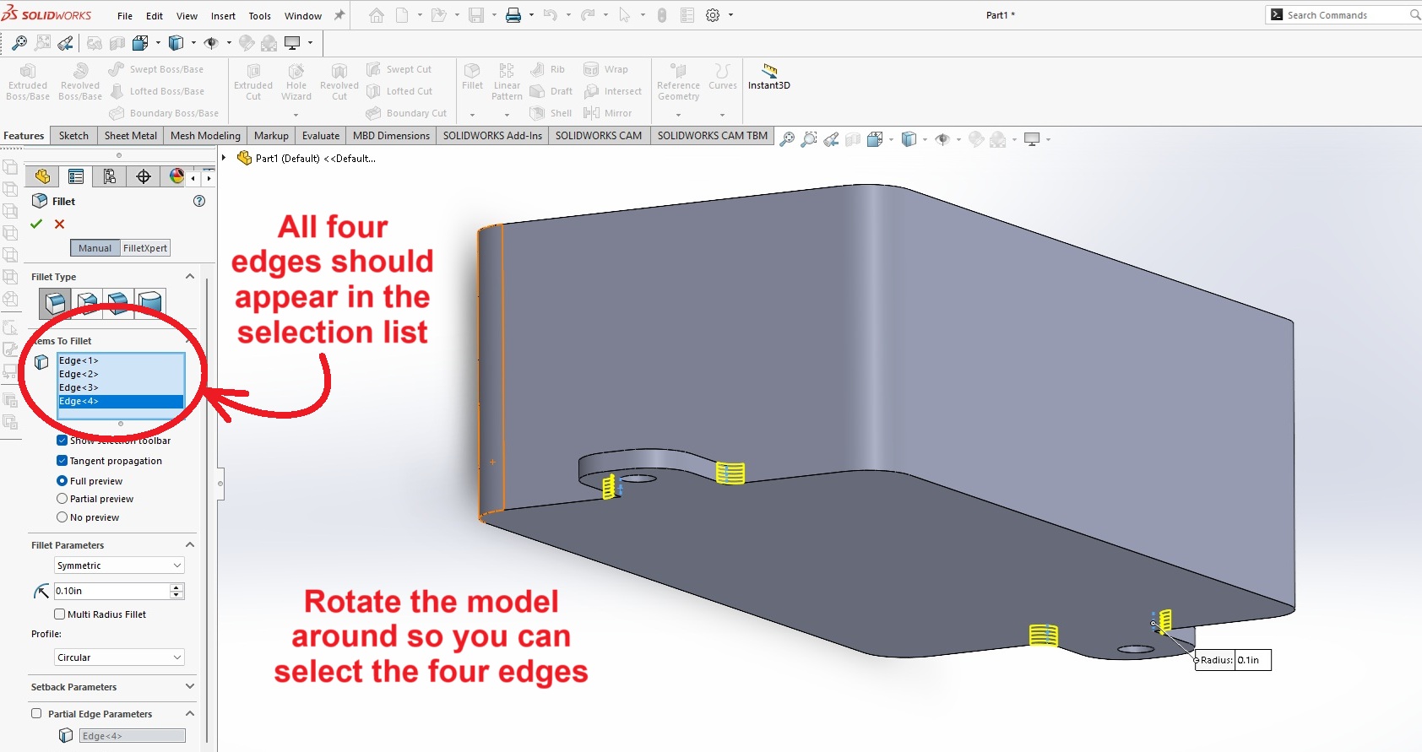Choose the full round fillet type icon
The height and width of the screenshot is (752, 1422).
pos(149,303)
